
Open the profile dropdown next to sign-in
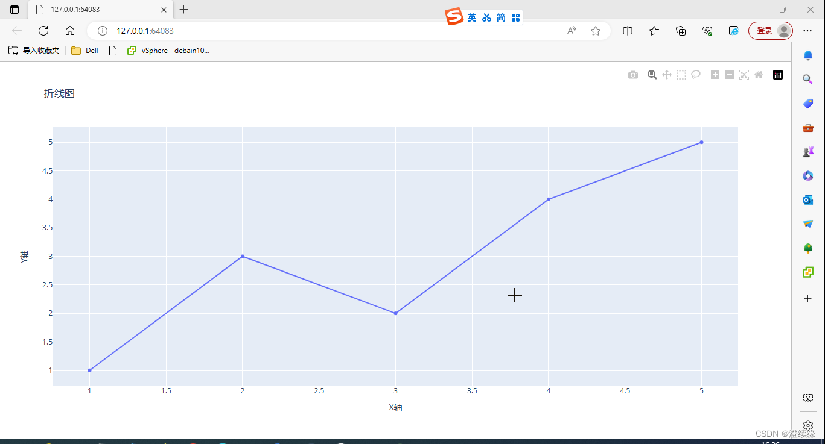tap(783, 30)
